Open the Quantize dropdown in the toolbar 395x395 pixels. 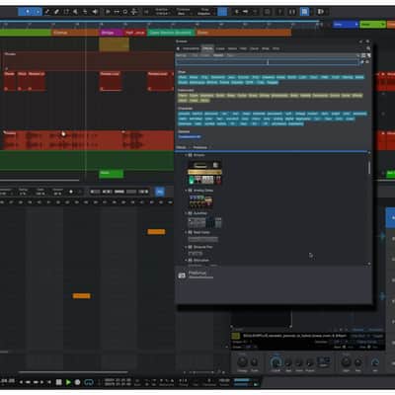click(162, 12)
